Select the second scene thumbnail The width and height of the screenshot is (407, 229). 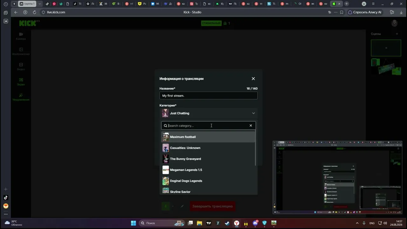(x=386, y=66)
